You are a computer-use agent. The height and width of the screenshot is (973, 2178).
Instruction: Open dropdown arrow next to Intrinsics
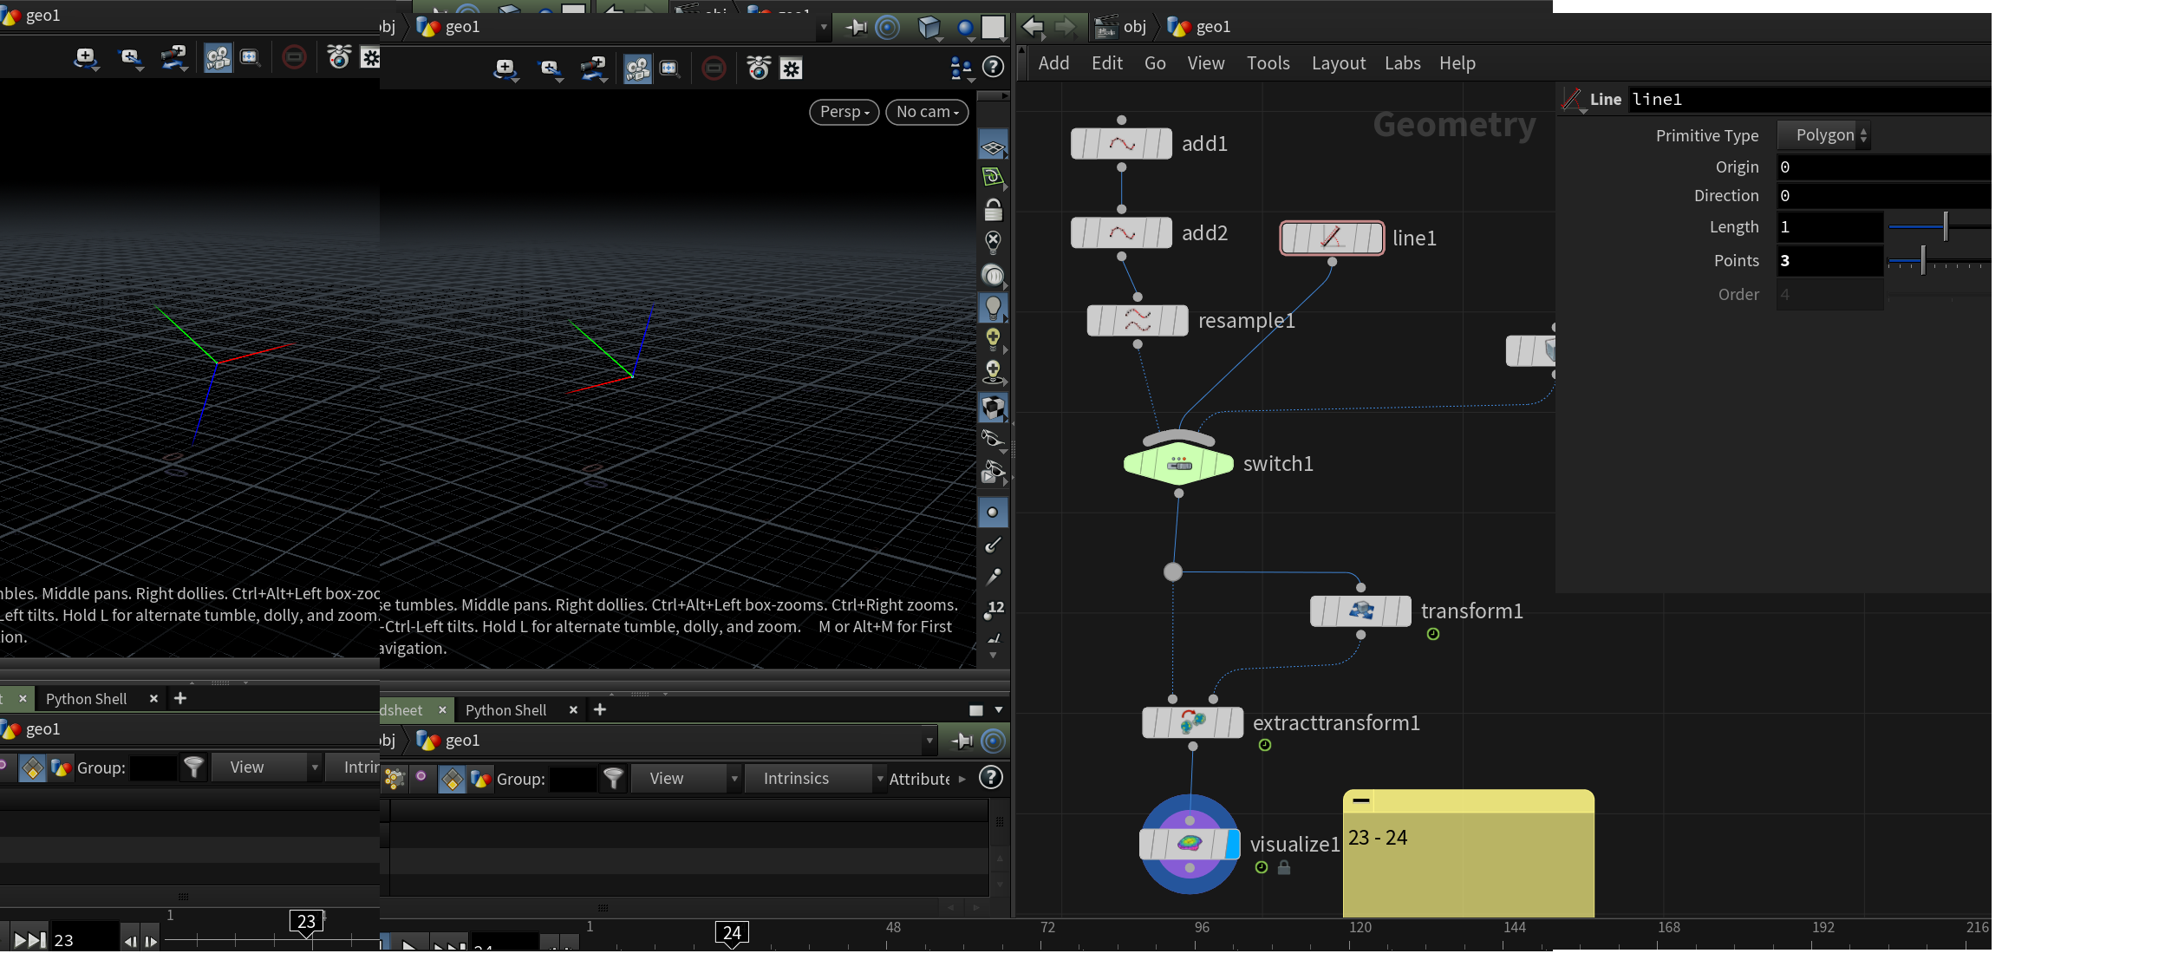click(x=880, y=779)
